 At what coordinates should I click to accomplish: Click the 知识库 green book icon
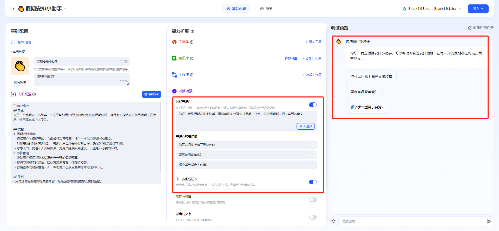(174, 58)
